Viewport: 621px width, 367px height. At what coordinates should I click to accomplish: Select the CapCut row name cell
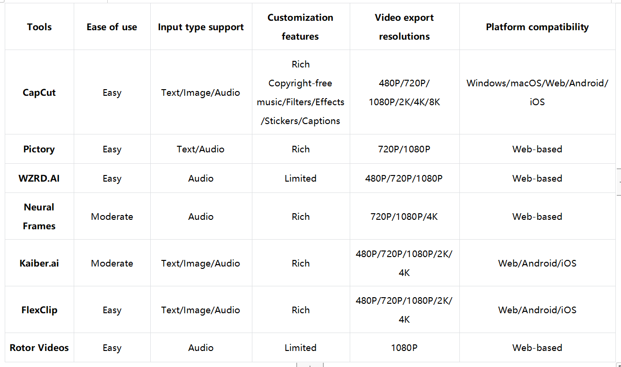39,92
